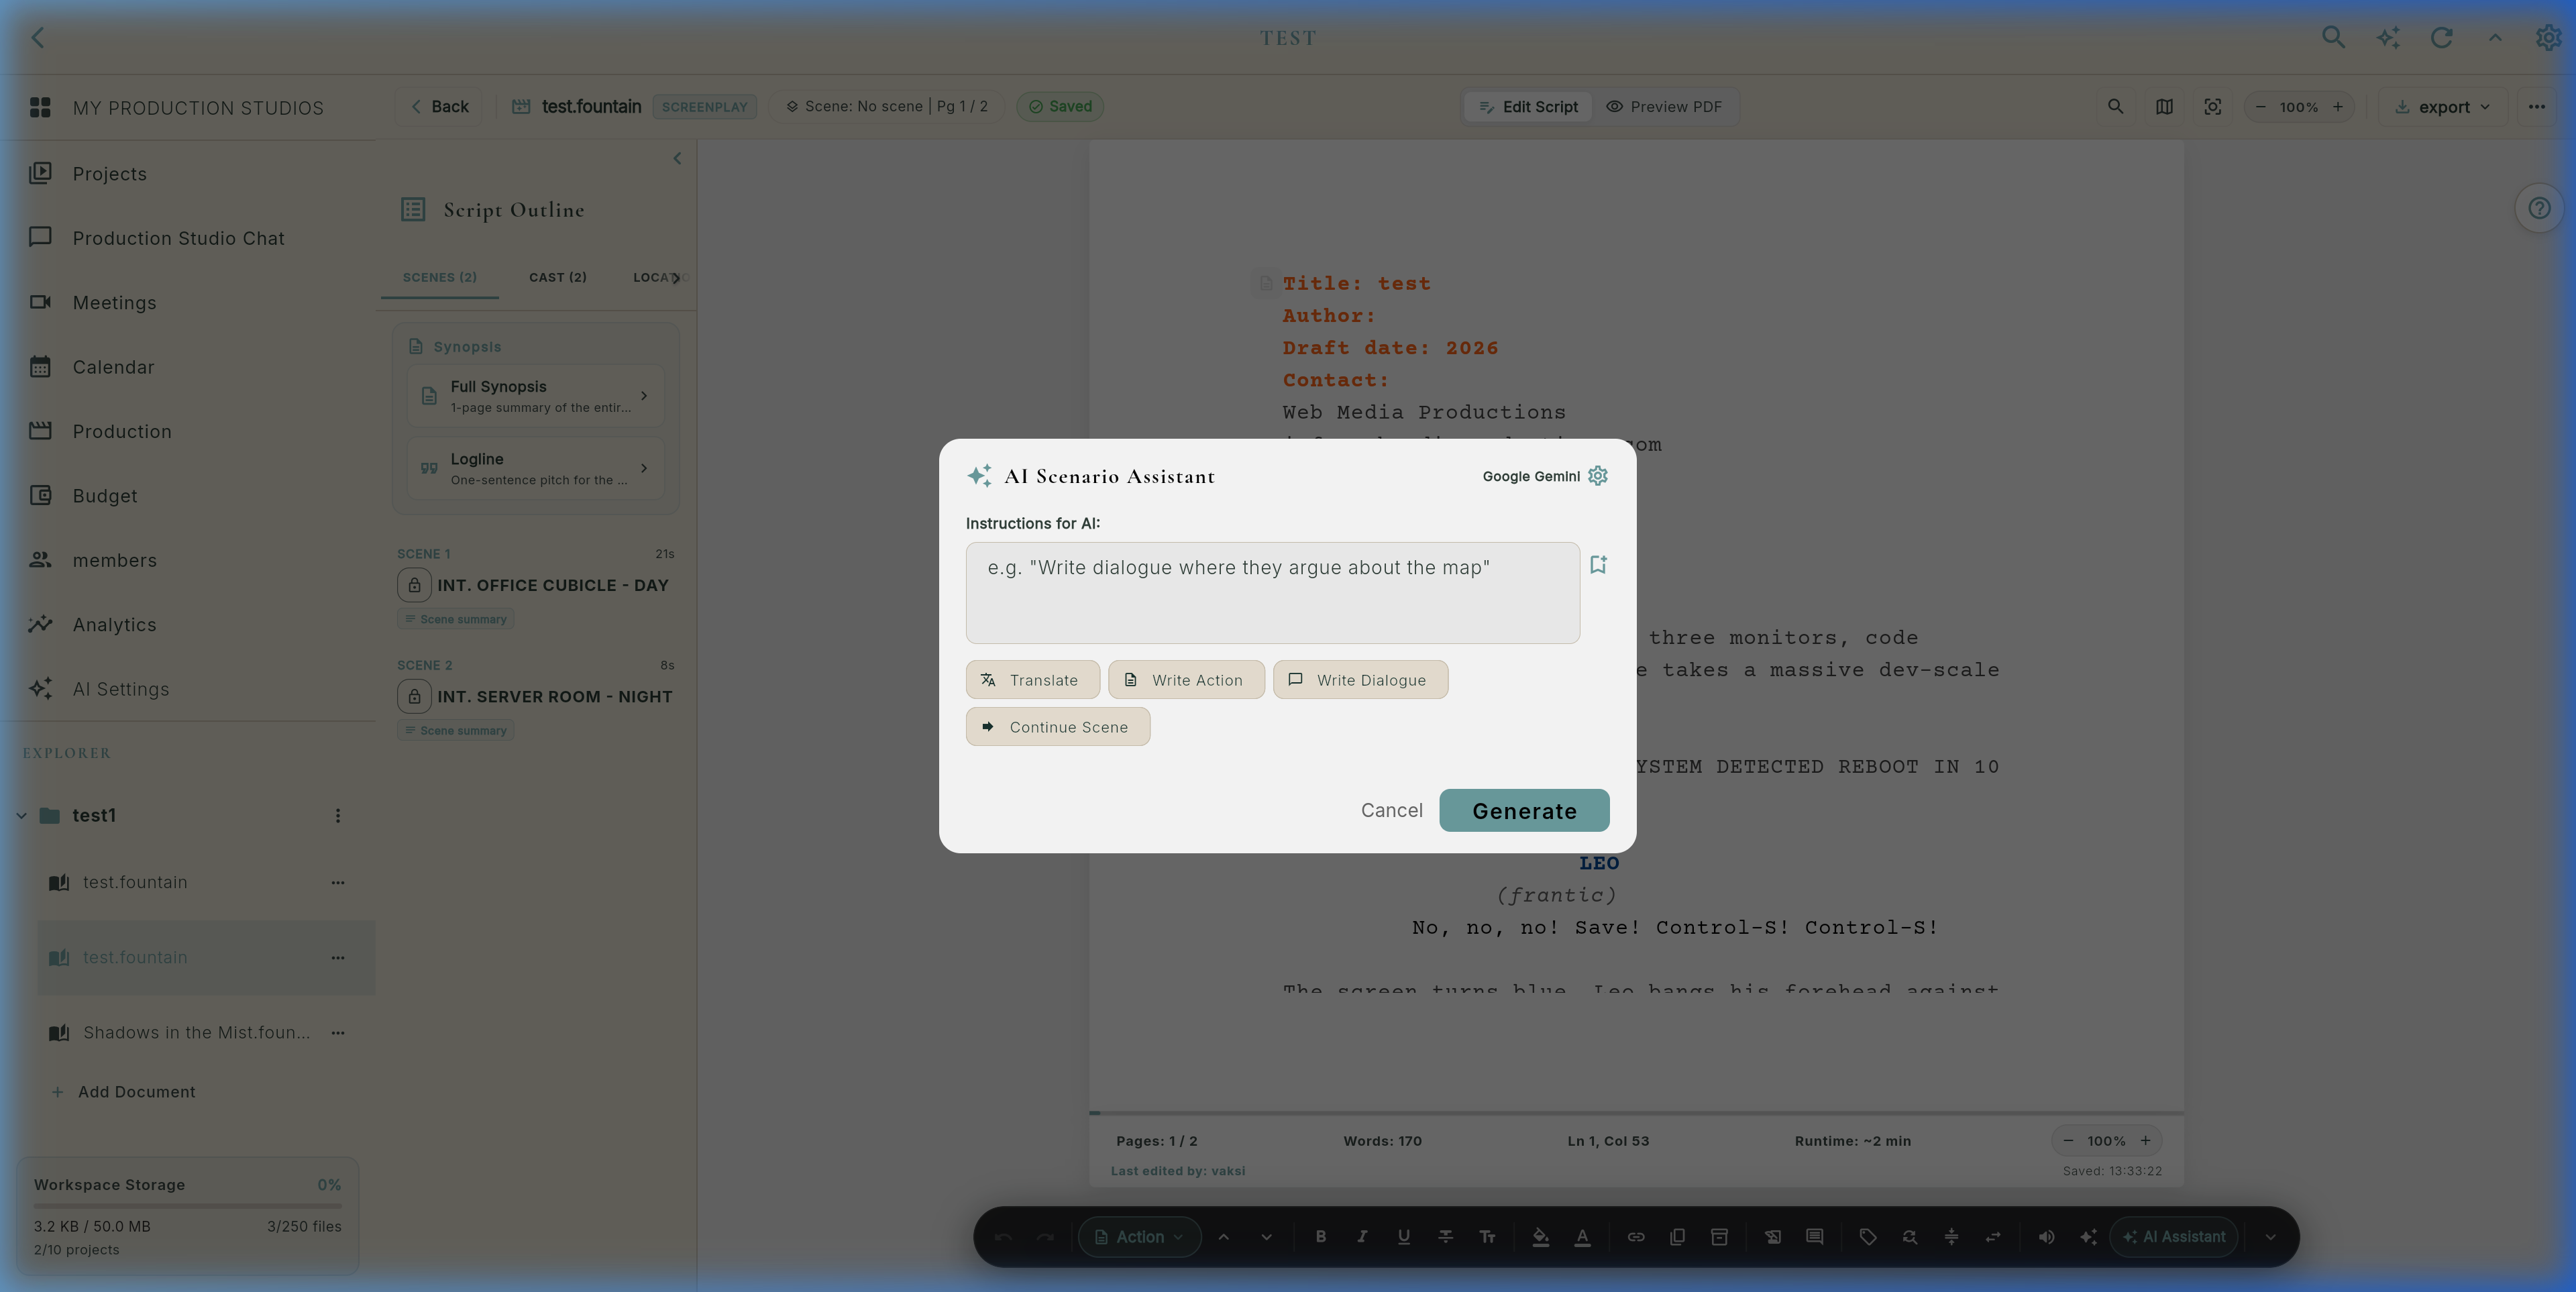Toggle bold formatting
Viewport: 2576px width, 1292px height.
pyautogui.click(x=1320, y=1237)
